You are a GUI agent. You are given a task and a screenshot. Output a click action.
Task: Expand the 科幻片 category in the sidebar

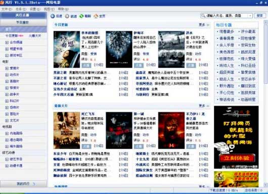point(7,101)
